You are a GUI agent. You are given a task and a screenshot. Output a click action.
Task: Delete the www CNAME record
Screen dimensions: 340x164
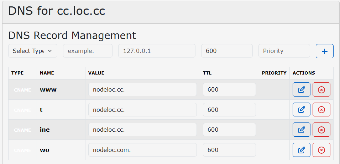click(x=321, y=89)
